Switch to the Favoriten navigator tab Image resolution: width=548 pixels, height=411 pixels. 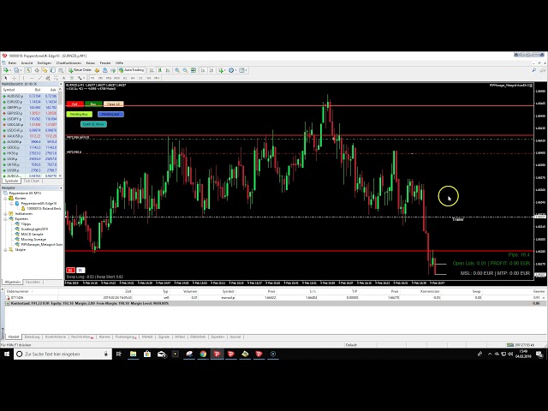[33, 282]
